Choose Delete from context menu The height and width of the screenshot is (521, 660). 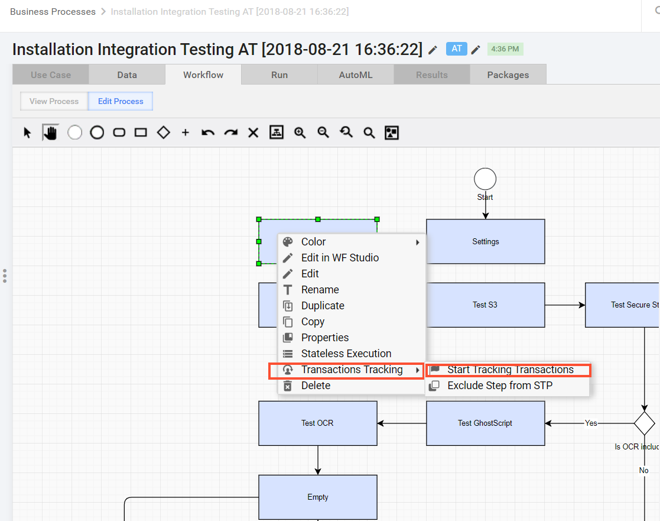pyautogui.click(x=352, y=386)
